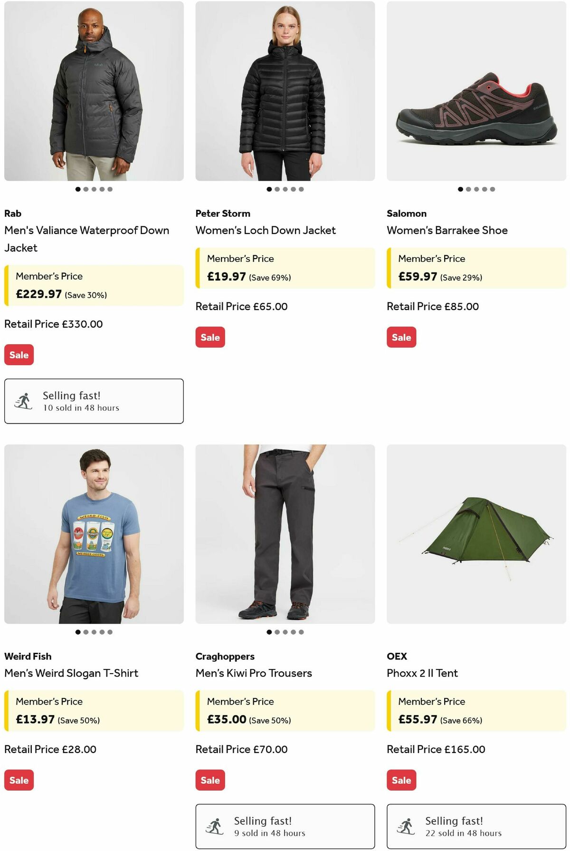
Task: Click the Kiwi Pro Trousers product image
Action: point(285,532)
